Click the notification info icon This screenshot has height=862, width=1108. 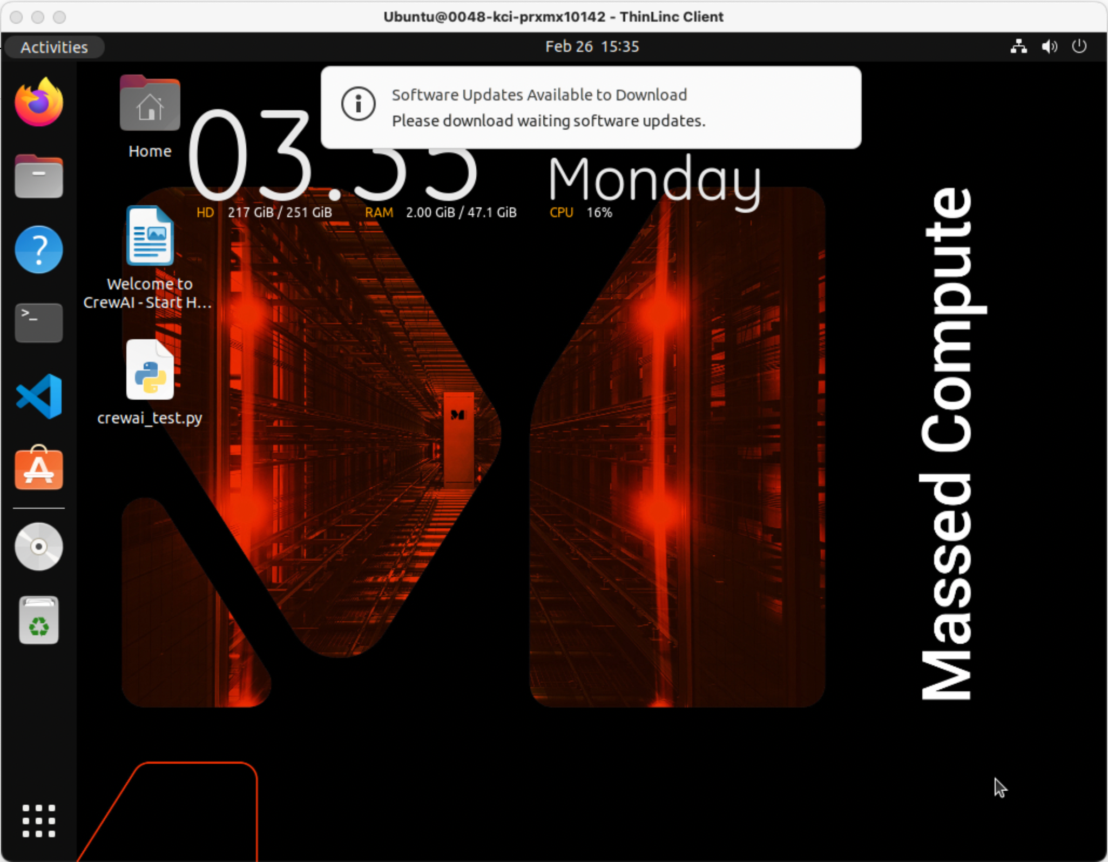358,104
